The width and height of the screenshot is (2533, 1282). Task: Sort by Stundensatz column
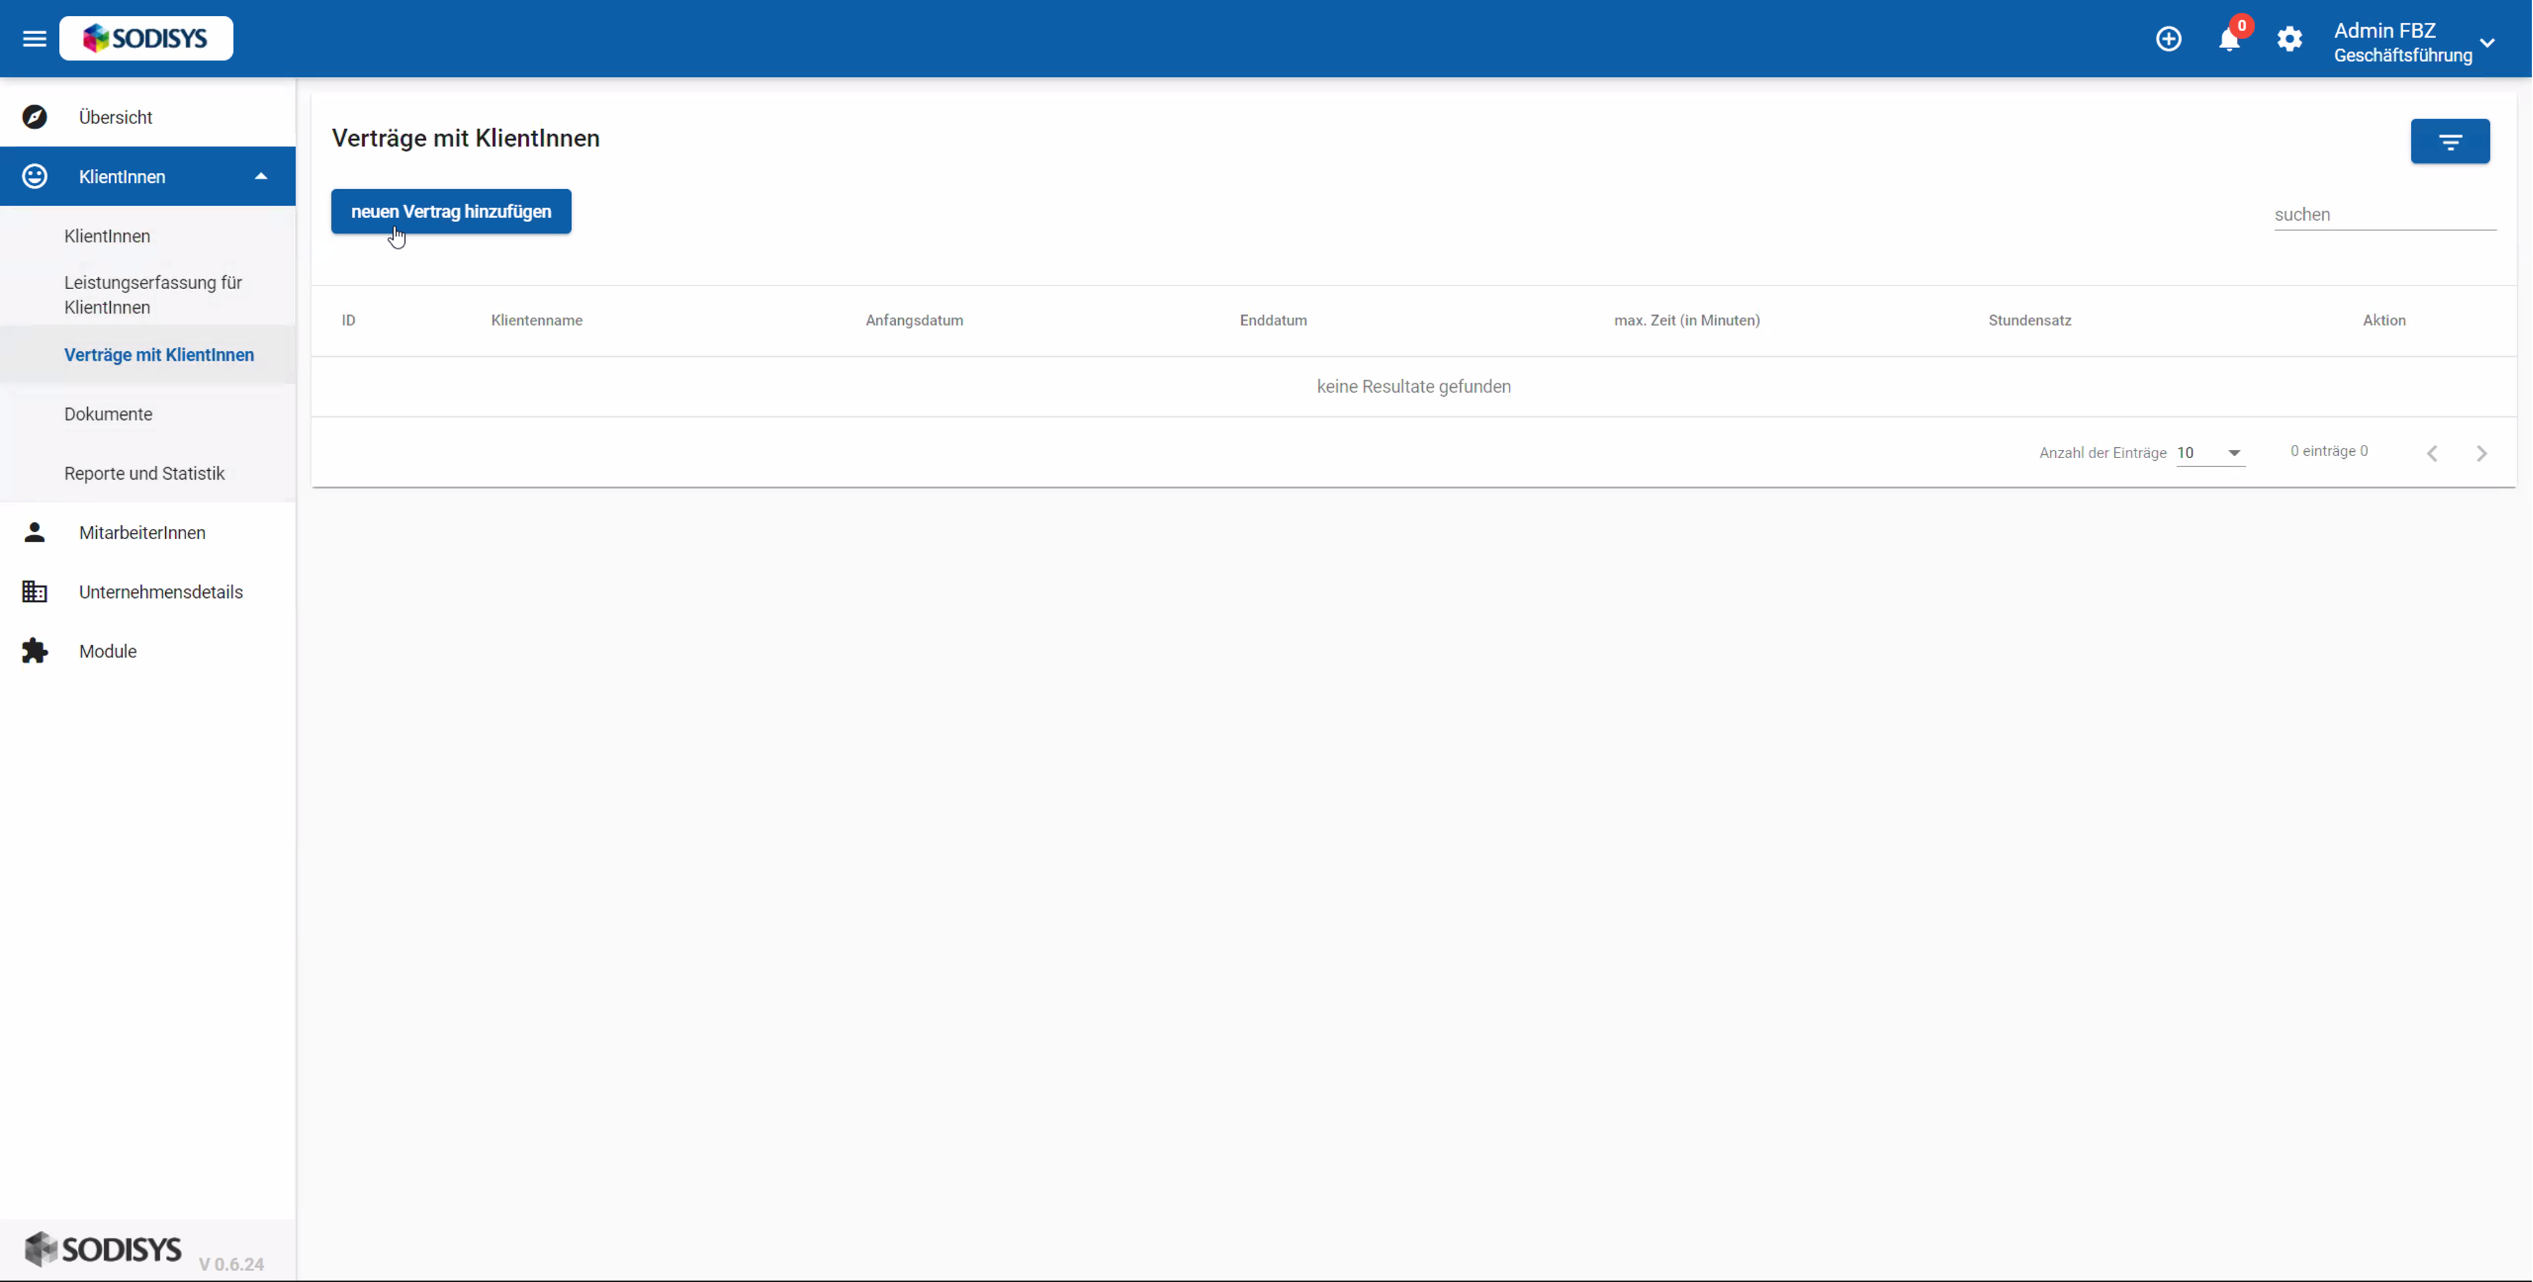pyautogui.click(x=2030, y=320)
